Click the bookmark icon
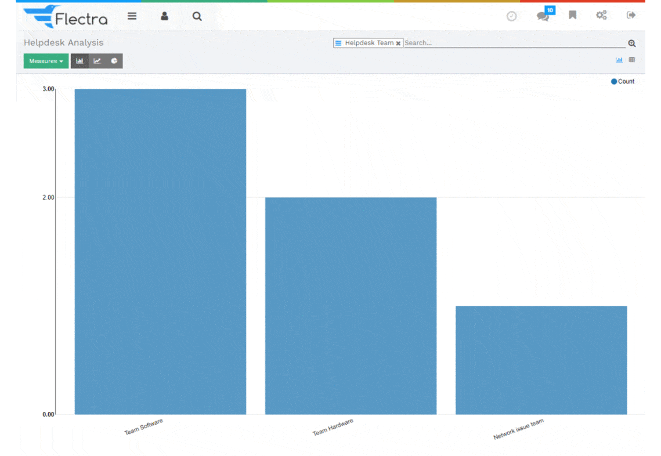The width and height of the screenshot is (661, 456). [x=573, y=16]
